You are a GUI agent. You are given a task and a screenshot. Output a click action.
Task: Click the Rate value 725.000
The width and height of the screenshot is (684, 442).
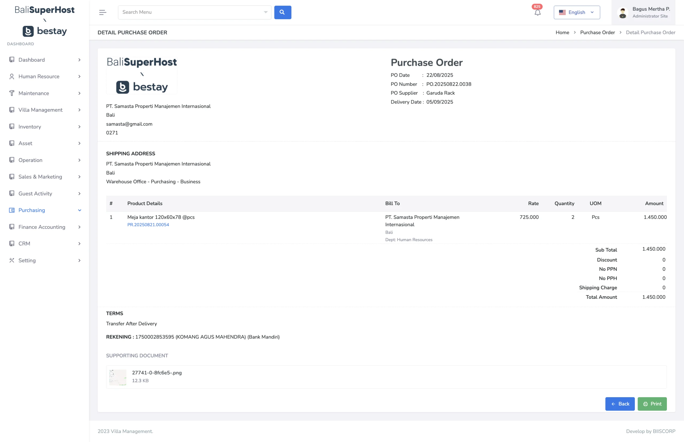click(529, 217)
